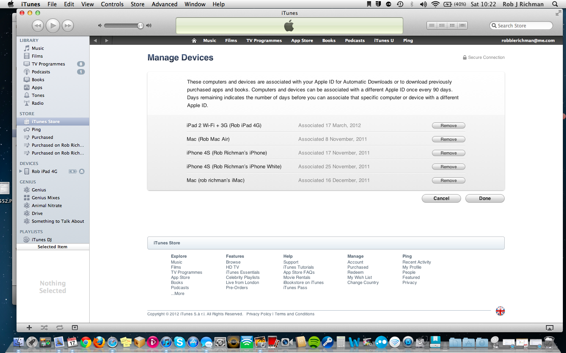
Task: Open the Podcasts store tab
Action: coord(355,40)
